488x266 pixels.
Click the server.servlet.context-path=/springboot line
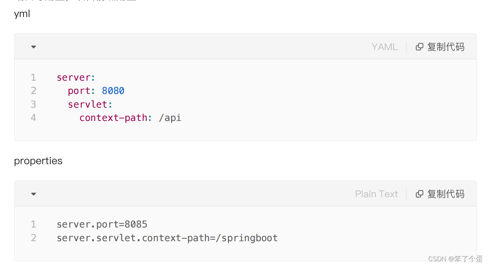coord(167,238)
